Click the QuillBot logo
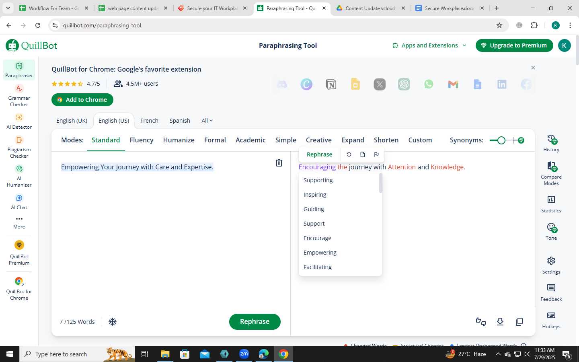Screen dimensions: 579x362 click(31, 45)
